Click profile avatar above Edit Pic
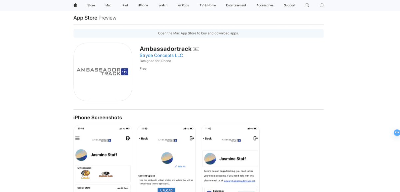Viewport: 400px width, 192px height. click(x=167, y=158)
